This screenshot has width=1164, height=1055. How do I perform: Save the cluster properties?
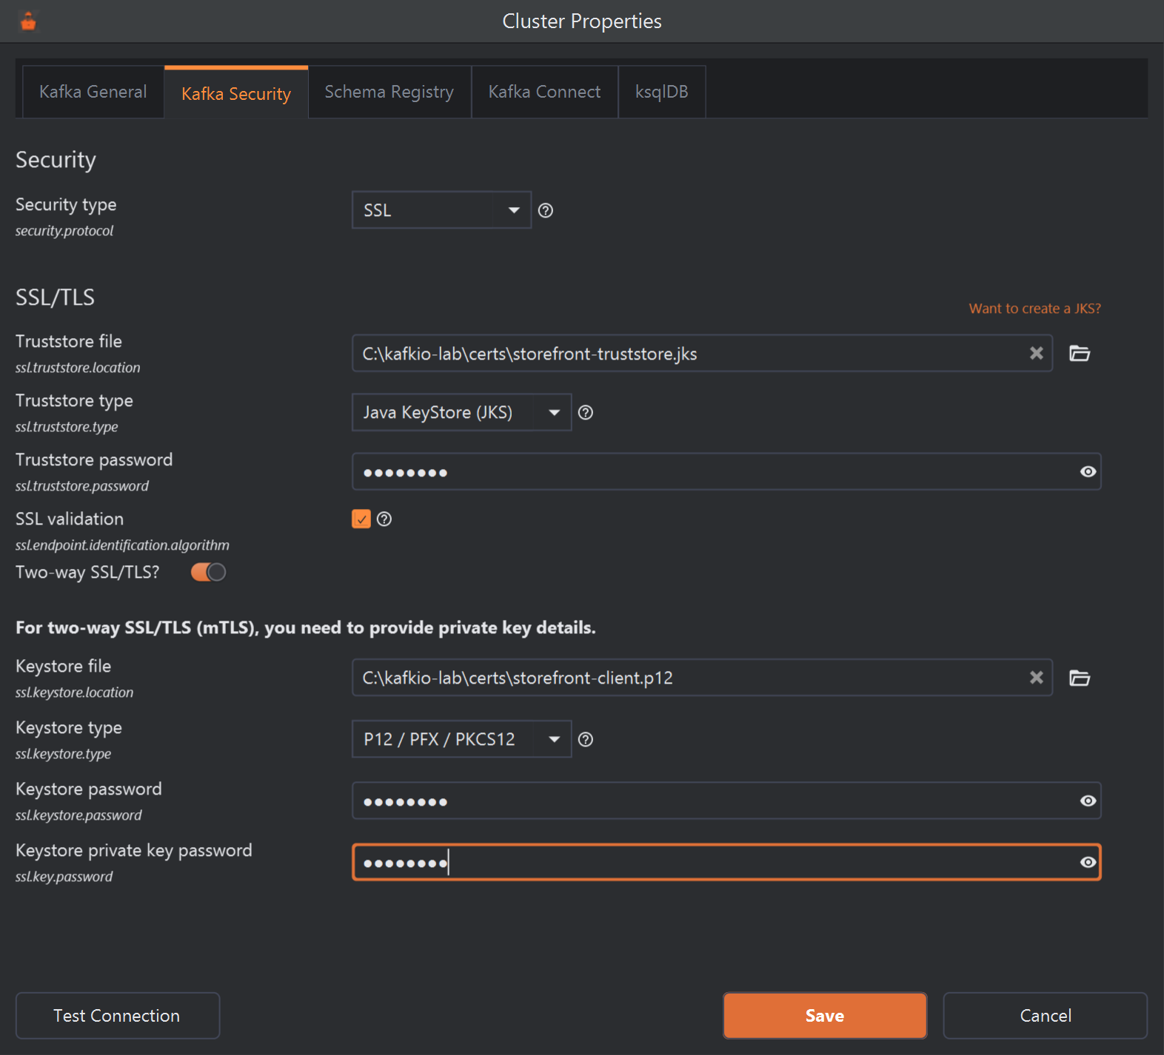[825, 1016]
